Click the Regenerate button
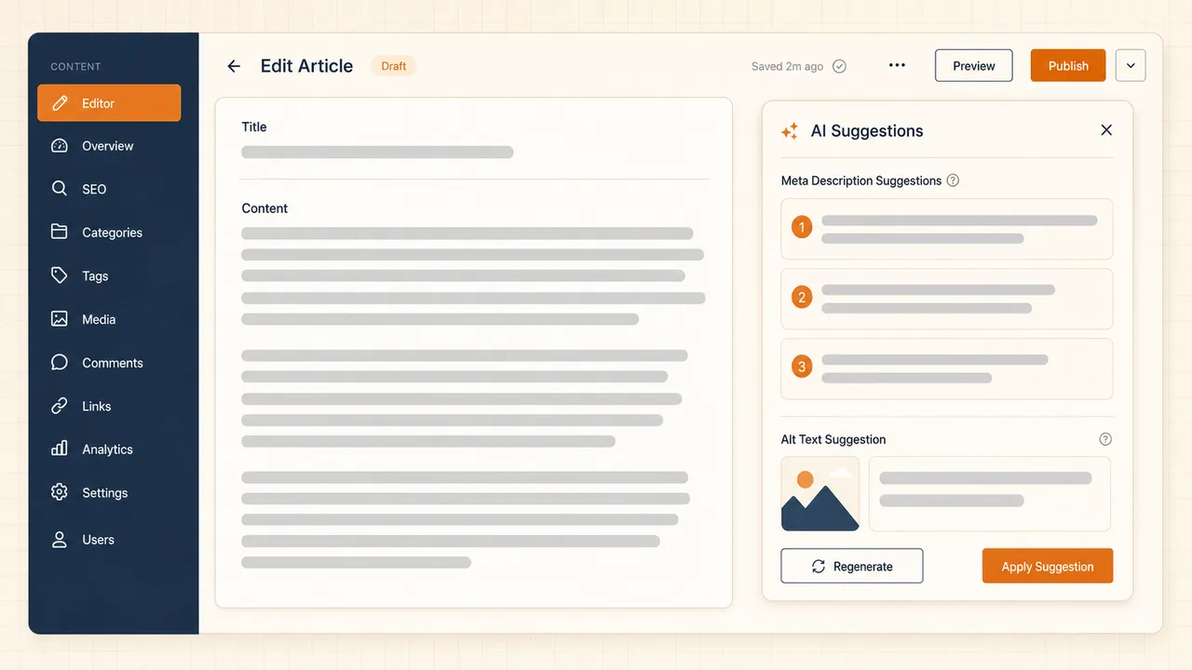 (x=852, y=566)
